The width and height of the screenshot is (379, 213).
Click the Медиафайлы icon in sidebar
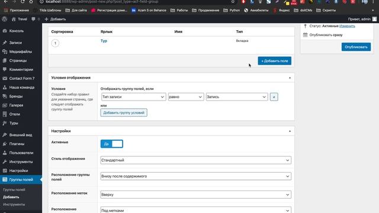coord(5,51)
